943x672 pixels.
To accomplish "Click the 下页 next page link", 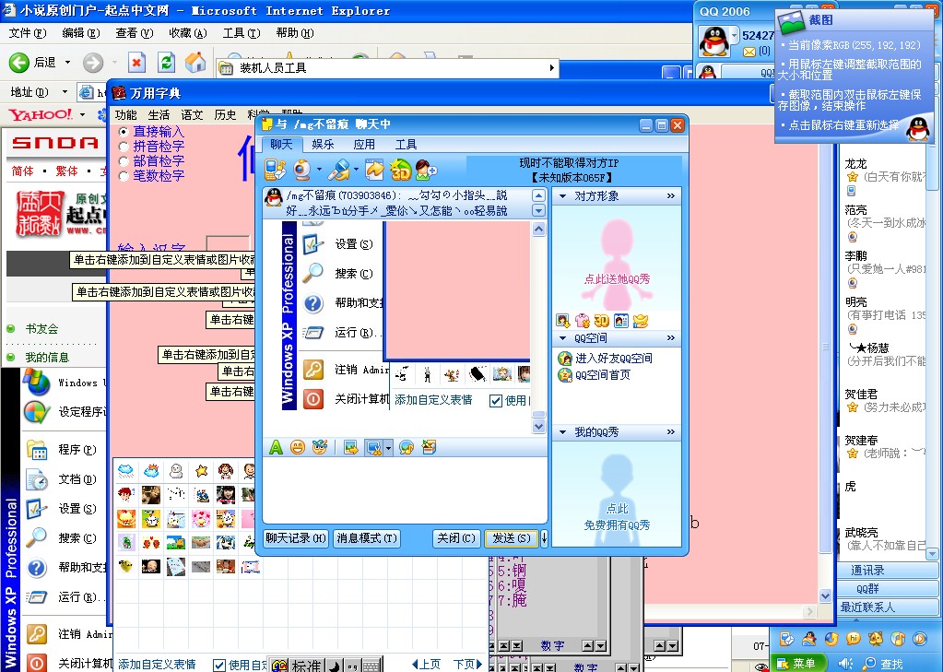I will 467,665.
